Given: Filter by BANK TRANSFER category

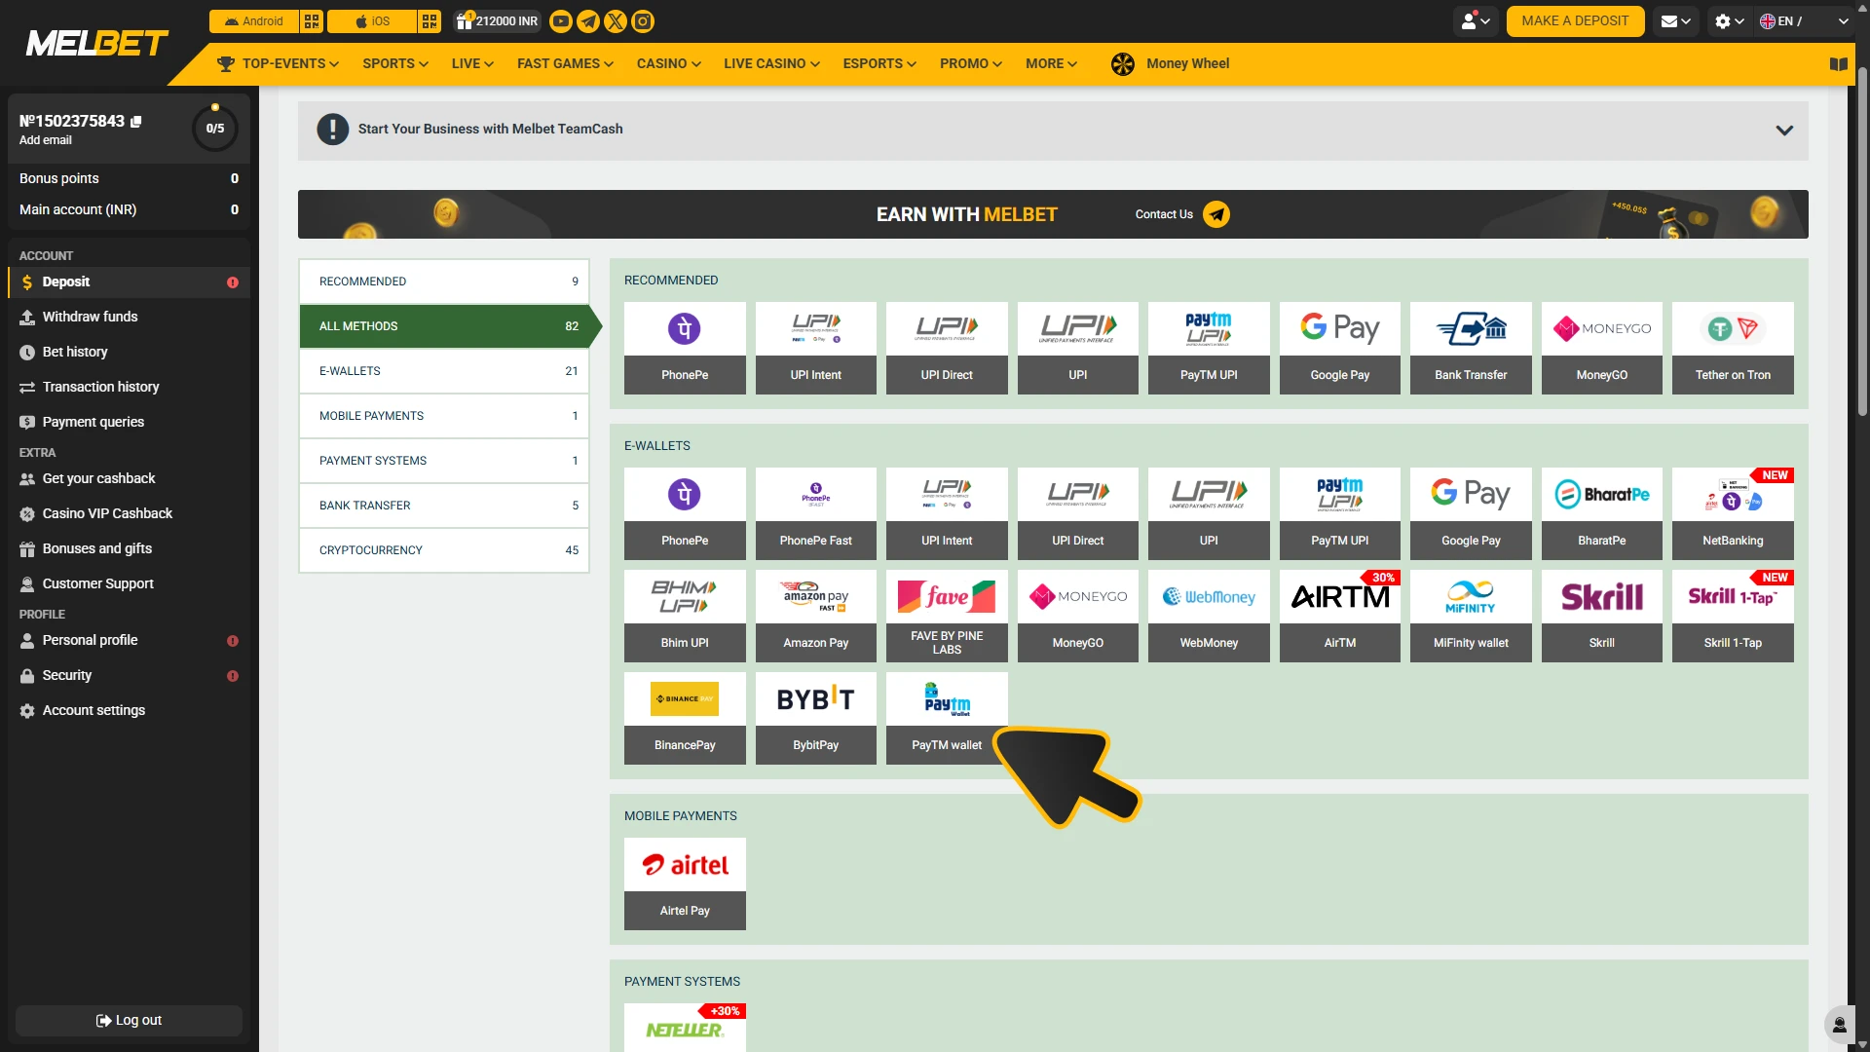Looking at the screenshot, I should tap(444, 506).
